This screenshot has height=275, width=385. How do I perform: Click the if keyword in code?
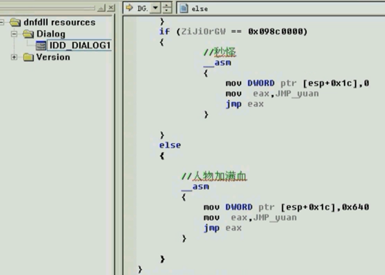point(164,31)
